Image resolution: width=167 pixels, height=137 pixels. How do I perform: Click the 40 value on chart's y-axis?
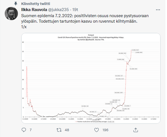(x=23, y=42)
